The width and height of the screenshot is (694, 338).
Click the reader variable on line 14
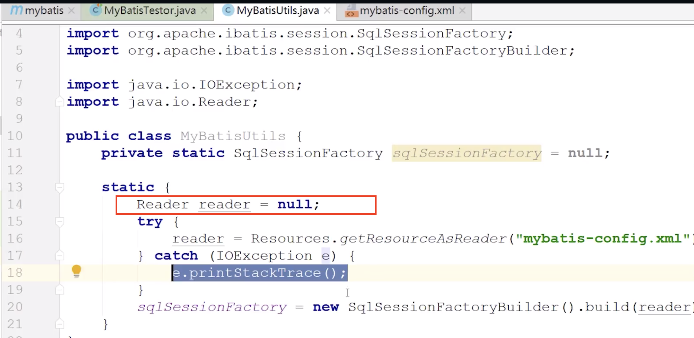[x=224, y=204]
